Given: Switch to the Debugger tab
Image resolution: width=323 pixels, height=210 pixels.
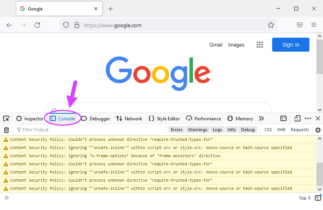Looking at the screenshot, I should [x=96, y=119].
